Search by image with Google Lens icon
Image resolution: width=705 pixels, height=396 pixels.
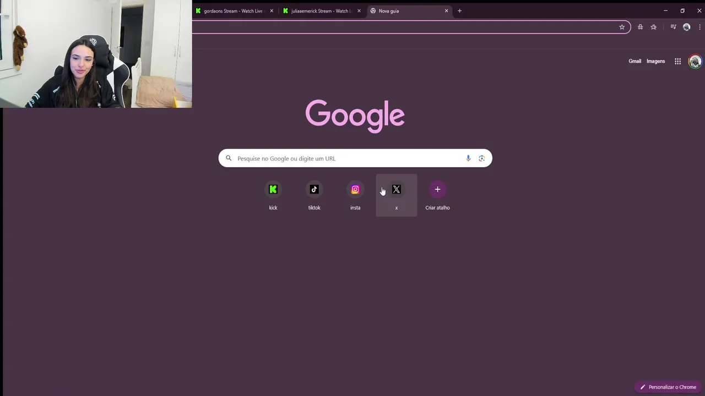point(481,158)
